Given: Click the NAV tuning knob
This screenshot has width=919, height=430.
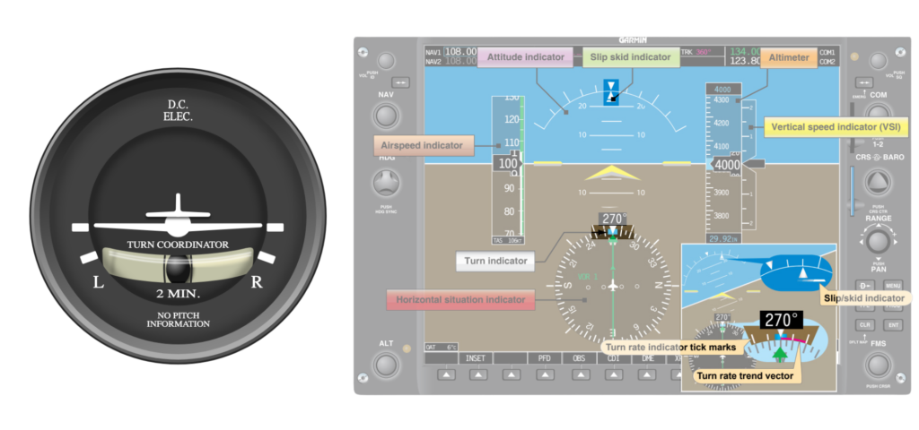Looking at the screenshot, I should (386, 116).
